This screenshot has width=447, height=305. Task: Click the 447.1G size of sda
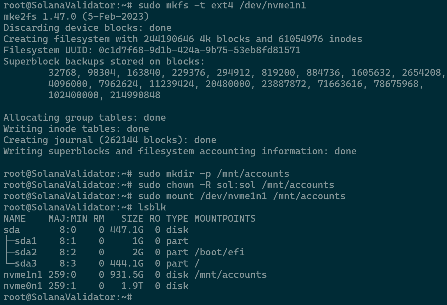pos(127,230)
